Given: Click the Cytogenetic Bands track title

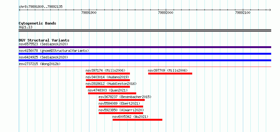Looking at the screenshot, I should pyautogui.click(x=37, y=23).
